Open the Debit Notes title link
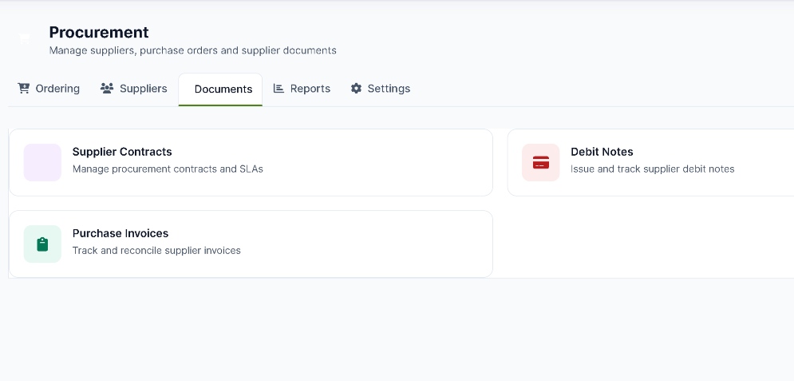 [602, 152]
